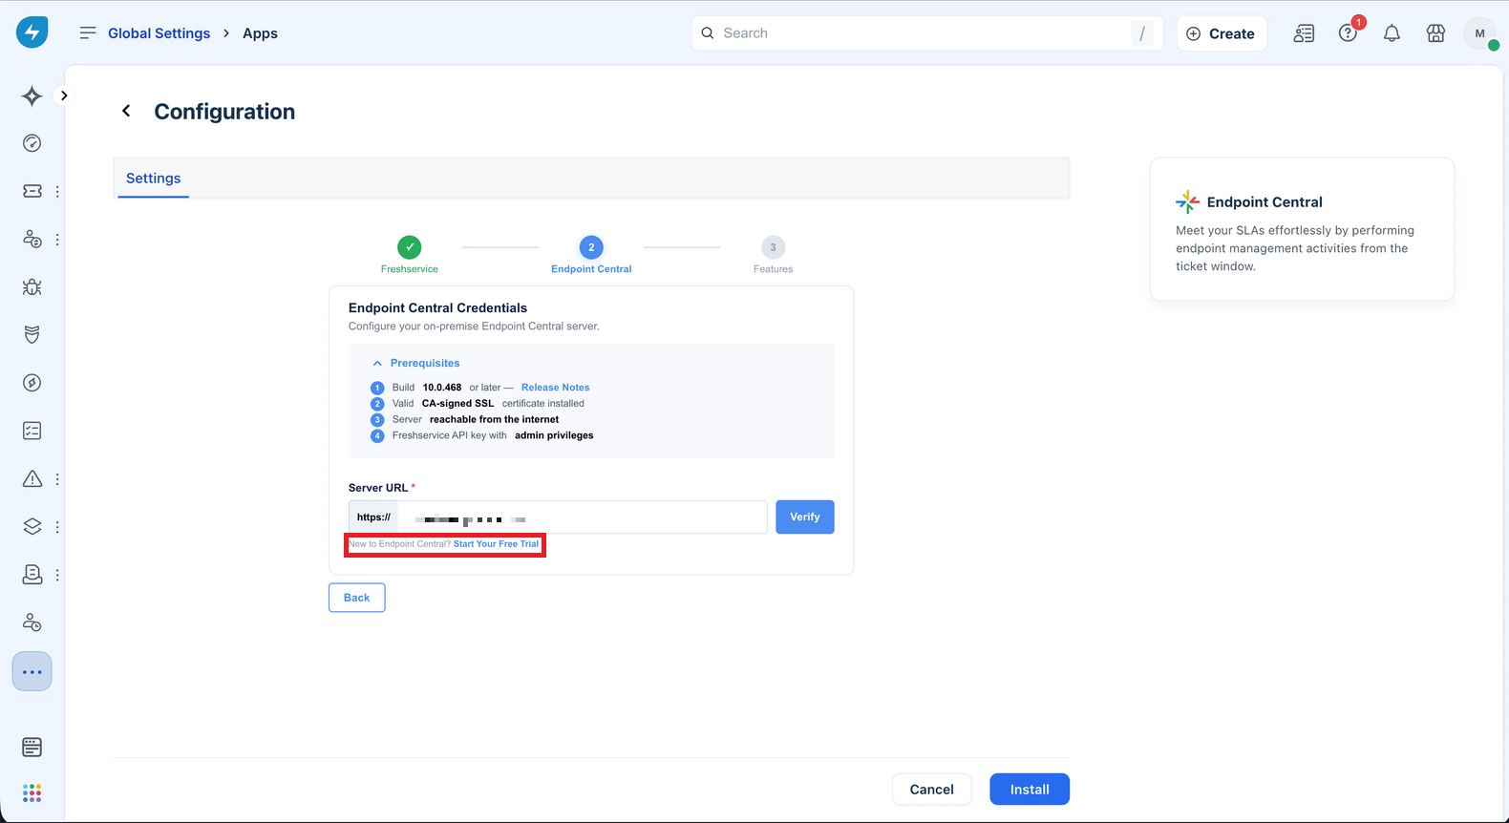Viewport: 1509px width, 823px height.
Task: Open Assets more options dots
Action: click(57, 526)
